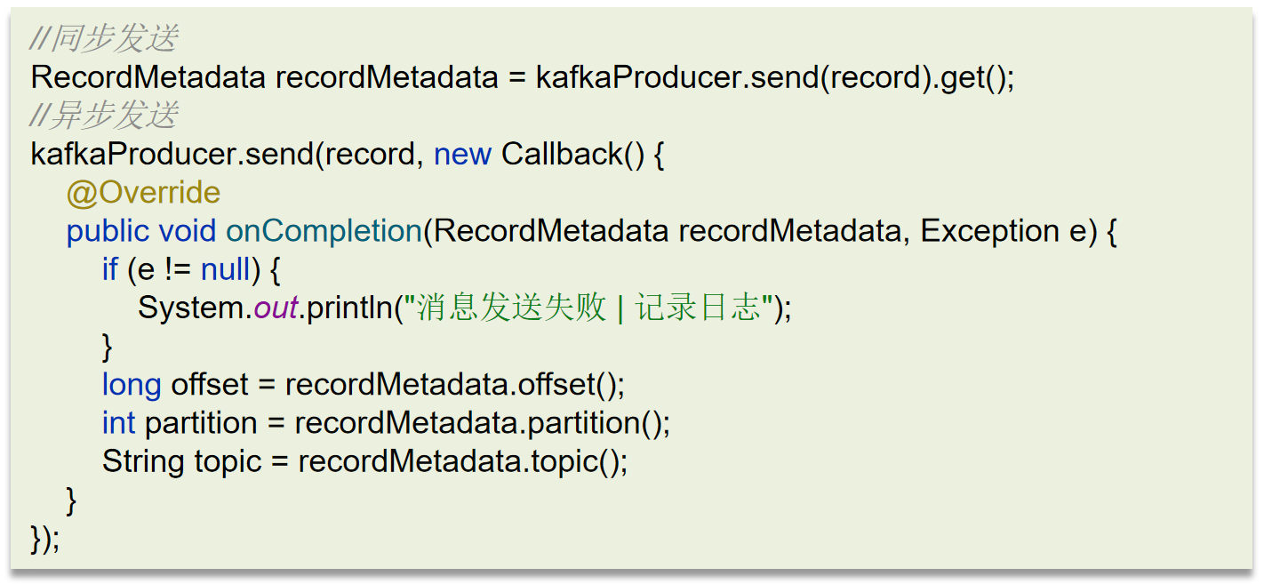The height and width of the screenshot is (584, 1264).
Task: Click the italic 'out' field reference
Action: [x=276, y=308]
